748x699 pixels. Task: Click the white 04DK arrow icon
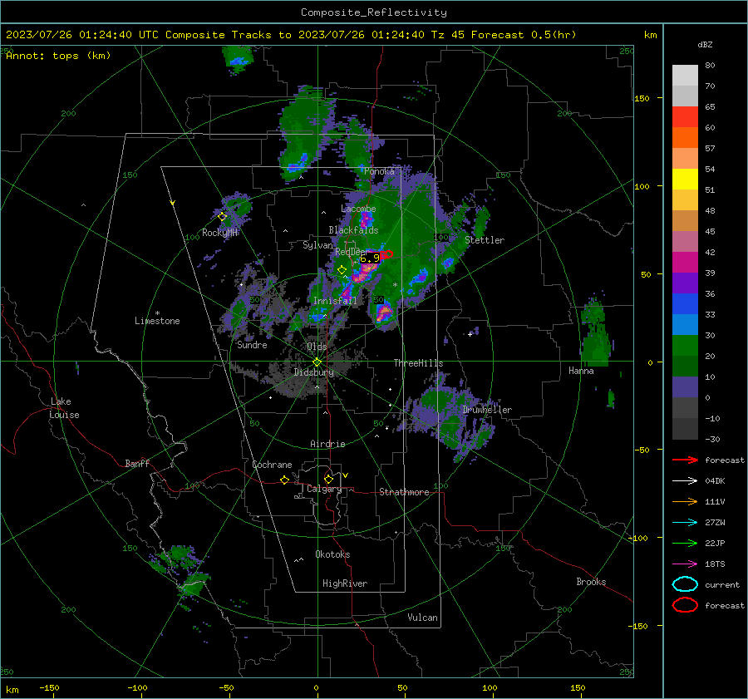tap(685, 480)
